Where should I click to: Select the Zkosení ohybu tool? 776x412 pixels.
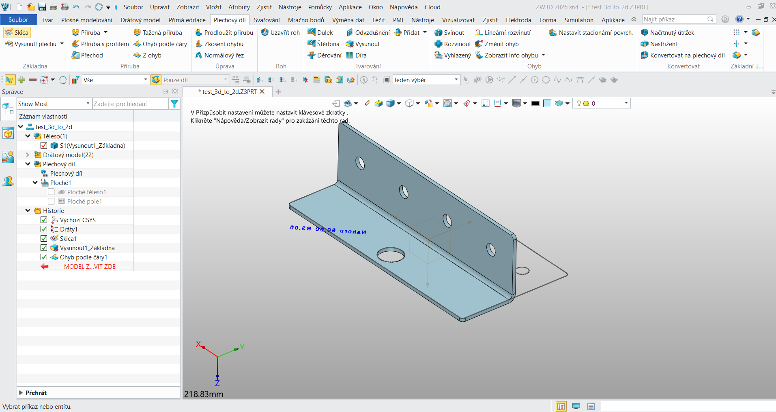(x=219, y=44)
